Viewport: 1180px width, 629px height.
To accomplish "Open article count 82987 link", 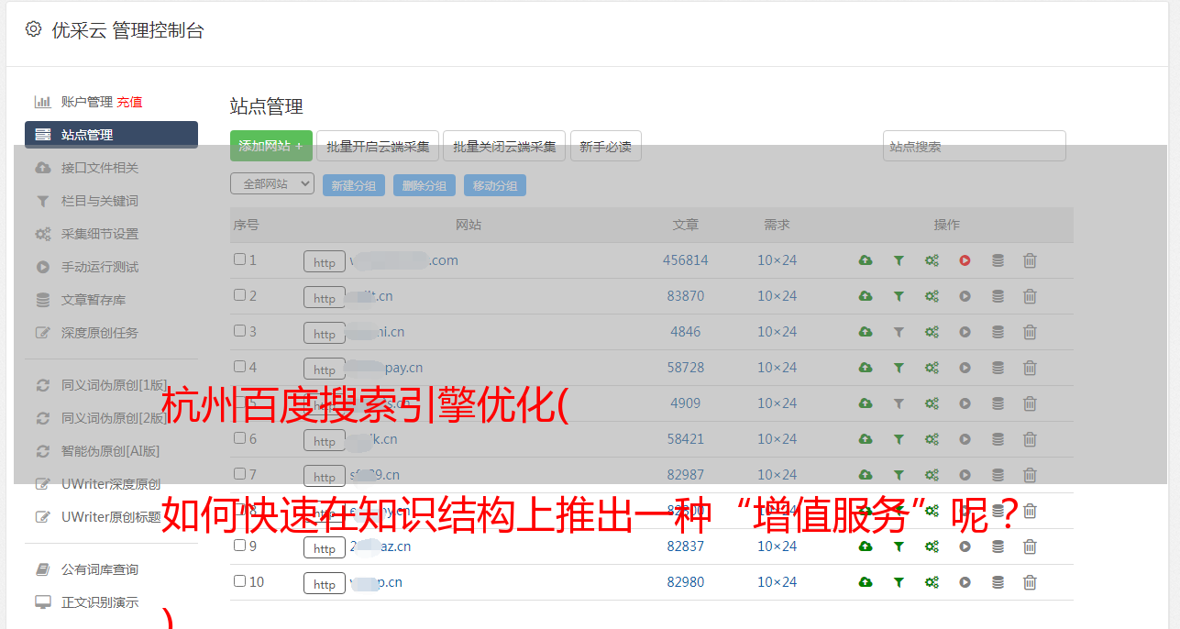I will (686, 475).
